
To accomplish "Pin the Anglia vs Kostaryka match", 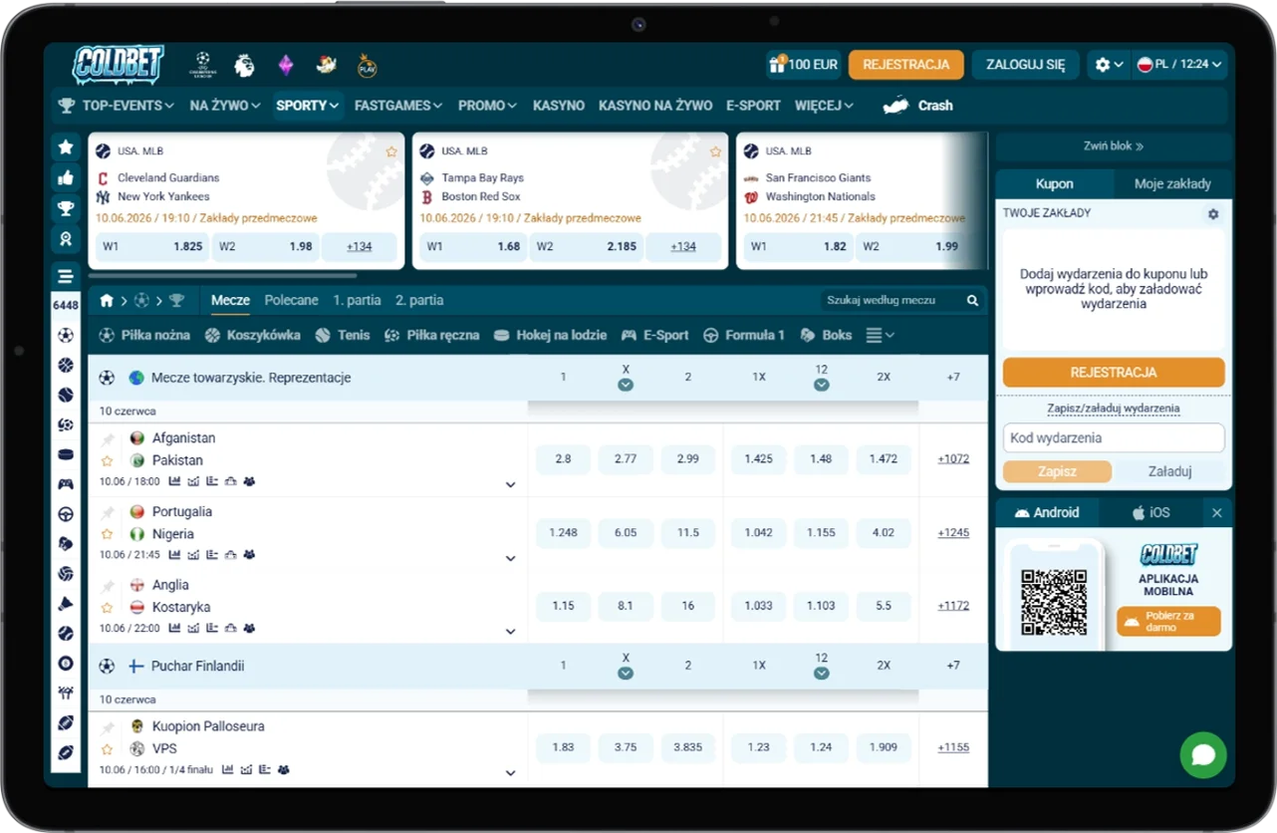I will click(107, 586).
